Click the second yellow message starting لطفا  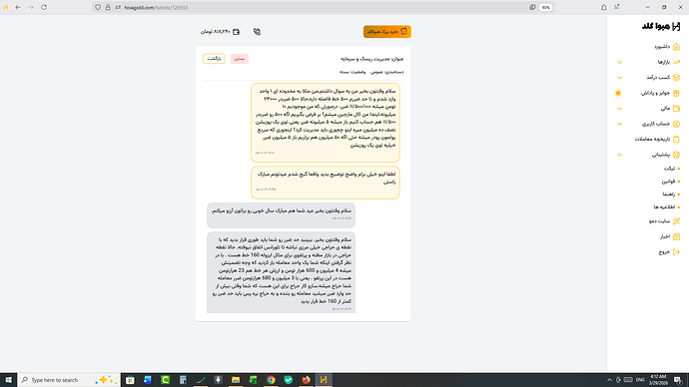[326, 183]
